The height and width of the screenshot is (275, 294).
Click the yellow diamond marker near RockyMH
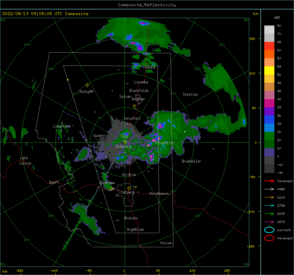click(x=87, y=85)
